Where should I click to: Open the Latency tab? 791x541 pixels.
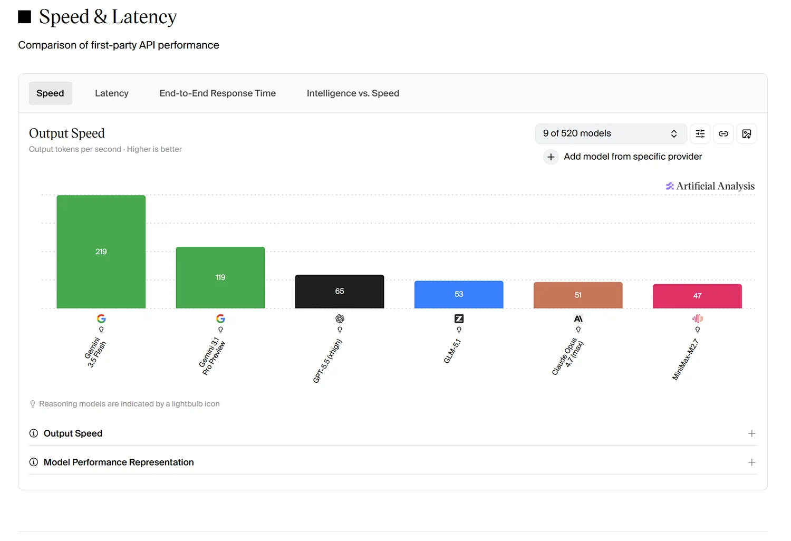point(112,93)
